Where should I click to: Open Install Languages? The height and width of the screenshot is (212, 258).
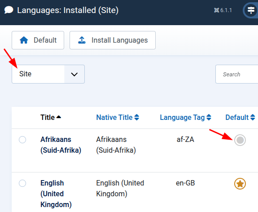(113, 40)
